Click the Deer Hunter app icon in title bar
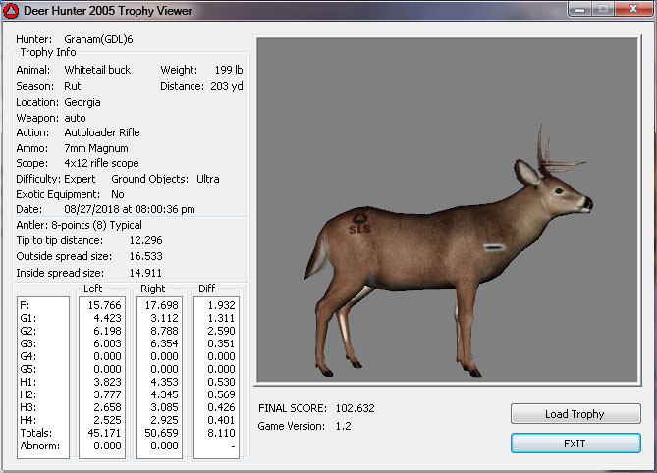 tap(11, 11)
